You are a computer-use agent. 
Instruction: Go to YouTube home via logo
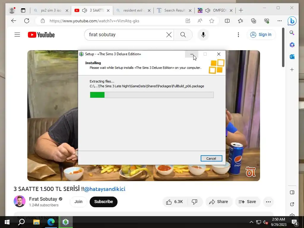(x=41, y=35)
